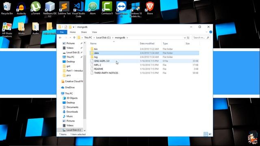This screenshot has height=146, width=260.
Task: Open the Home ribbon tab
Action: 73,32
